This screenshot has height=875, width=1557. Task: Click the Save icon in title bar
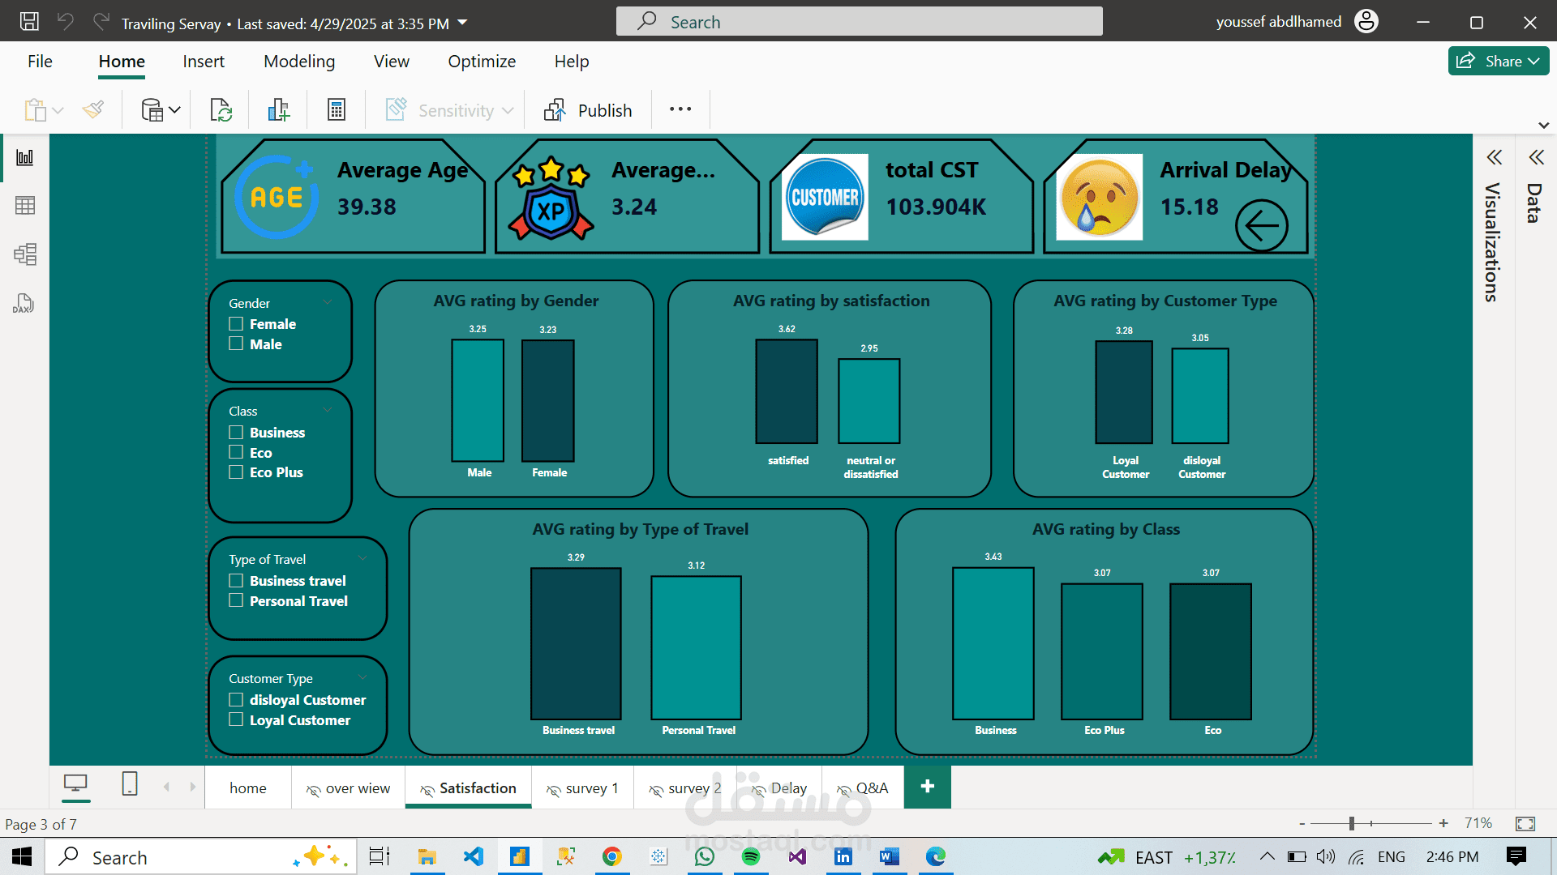pos(29,22)
